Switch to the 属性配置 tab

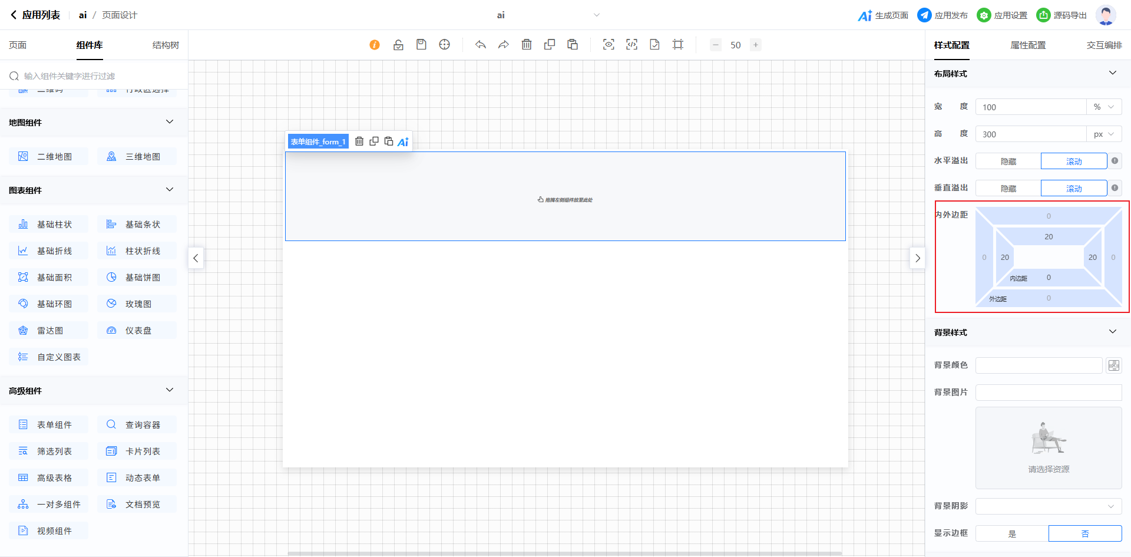click(1028, 45)
